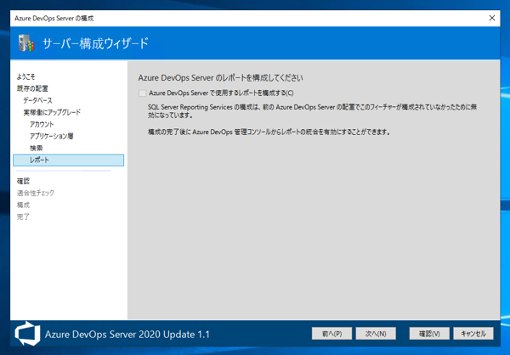Viewport: 510px width, 355px height.
Task: Select the 適合性チェック step
Action: click(36, 193)
